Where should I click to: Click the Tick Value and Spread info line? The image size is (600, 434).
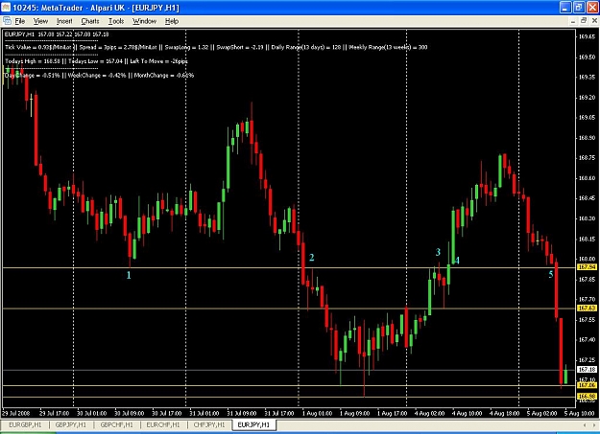216,47
